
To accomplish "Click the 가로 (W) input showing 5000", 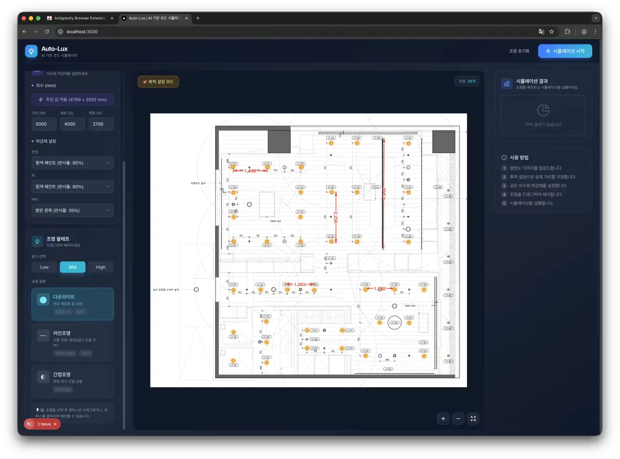I will coord(44,124).
